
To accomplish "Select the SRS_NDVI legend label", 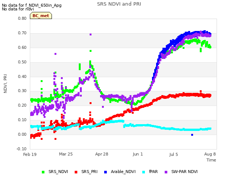I will point(58,172).
